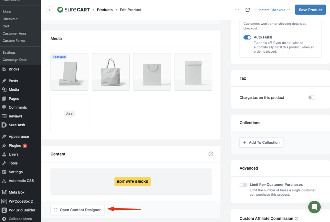Click Add To Collection button
The height and width of the screenshot is (222, 330).
tap(261, 143)
